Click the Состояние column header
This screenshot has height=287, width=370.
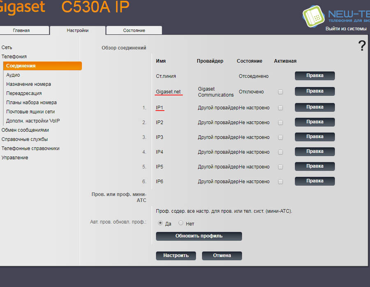[x=250, y=61]
